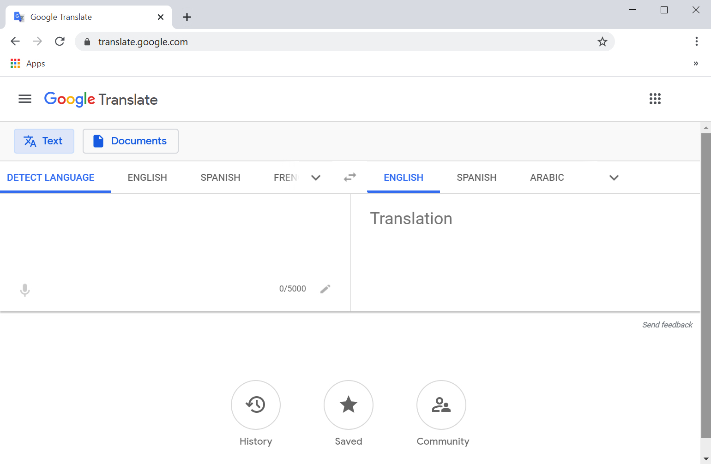The image size is (711, 464).
Task: Turn on handwriting pencil input
Action: [x=325, y=289]
